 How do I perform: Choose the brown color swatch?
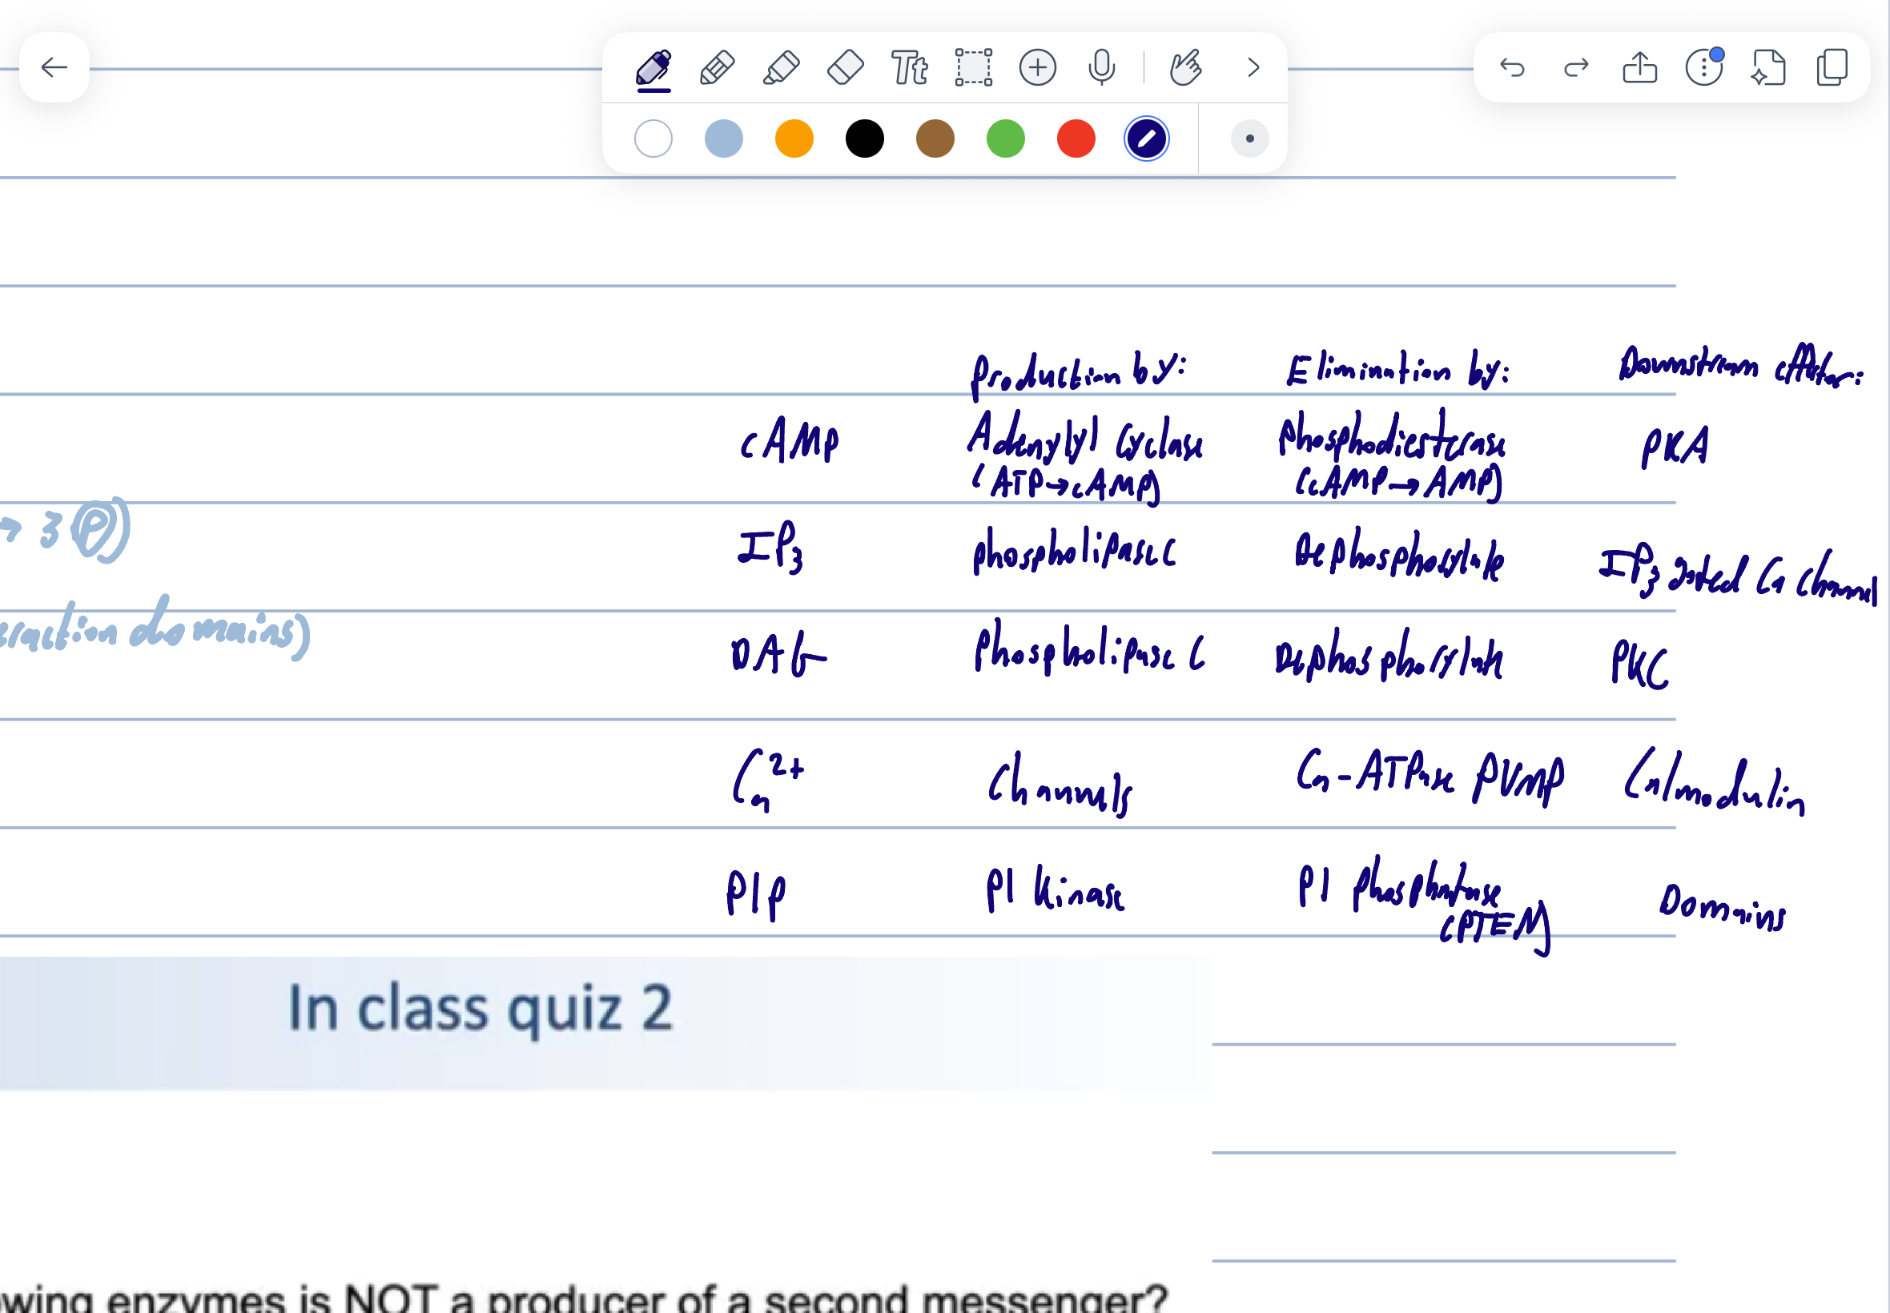point(935,139)
